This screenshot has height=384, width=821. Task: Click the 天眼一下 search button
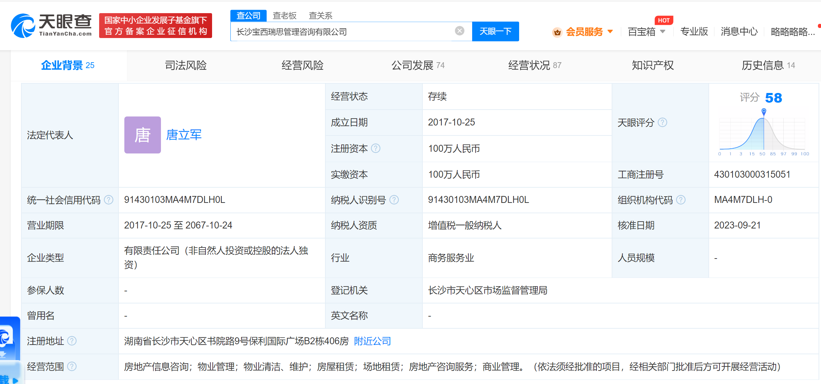(x=495, y=31)
